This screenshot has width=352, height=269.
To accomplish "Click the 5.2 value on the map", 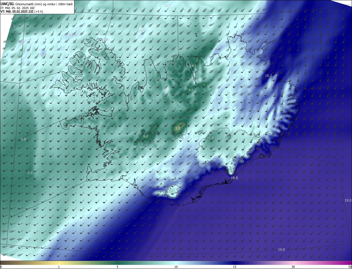I will (67, 125).
